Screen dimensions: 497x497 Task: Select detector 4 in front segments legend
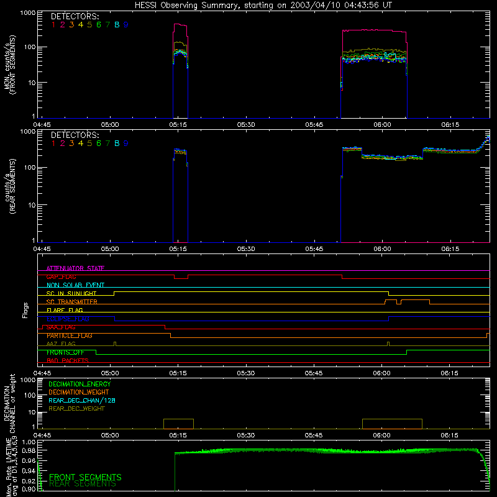click(81, 25)
